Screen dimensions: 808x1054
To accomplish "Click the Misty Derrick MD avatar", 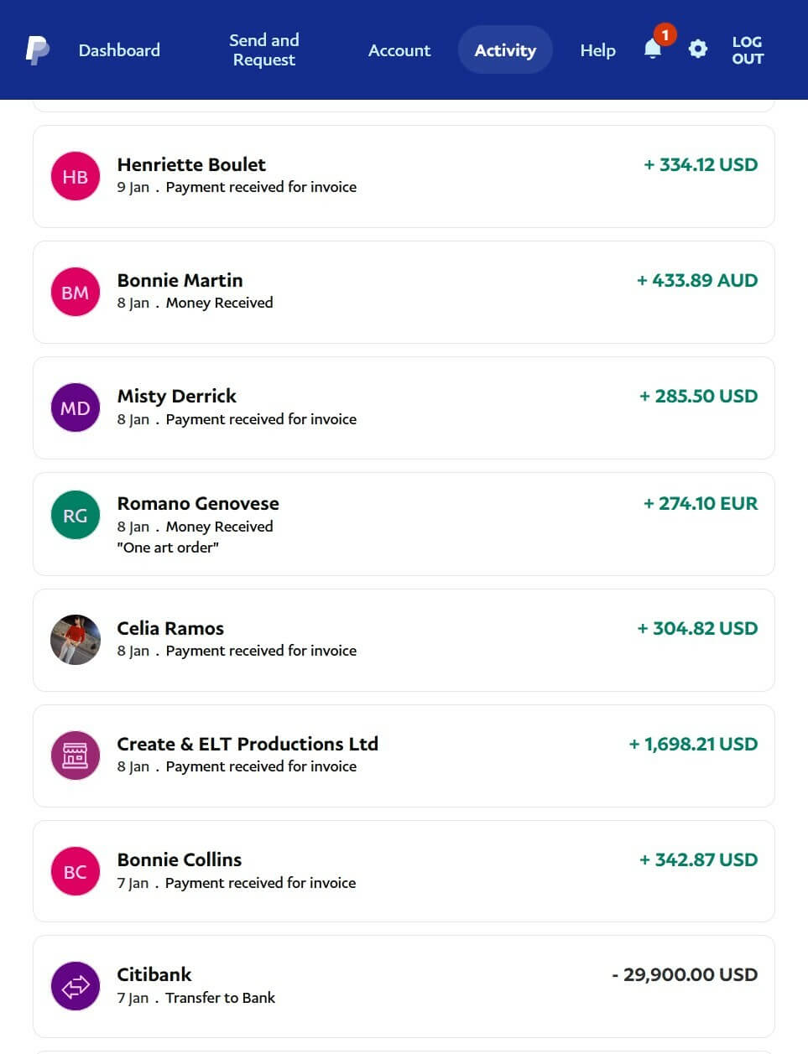I will [x=76, y=408].
